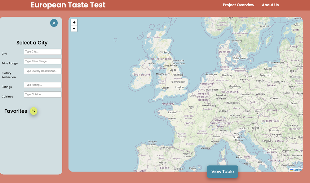Viewport: 310px width, 183px height.
Task: Select Frankfurt am Main on the map
Action: 221,96
